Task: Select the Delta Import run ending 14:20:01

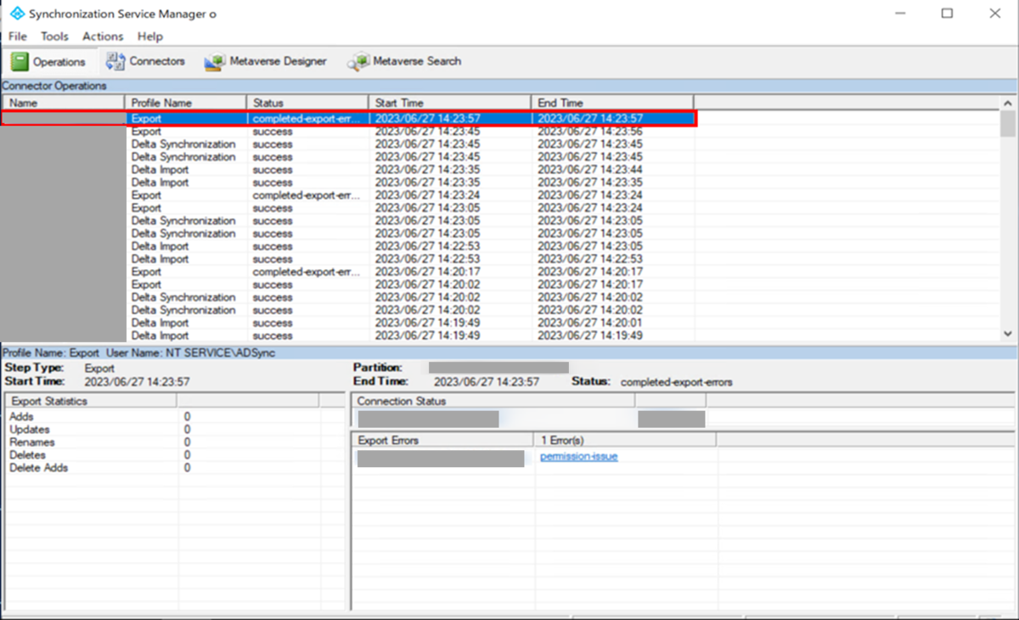Action: click(349, 323)
